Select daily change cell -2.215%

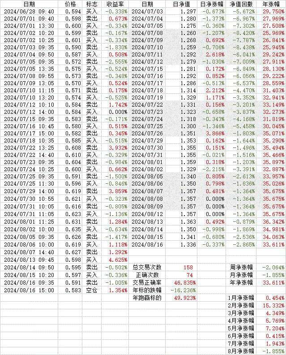(x=213, y=169)
